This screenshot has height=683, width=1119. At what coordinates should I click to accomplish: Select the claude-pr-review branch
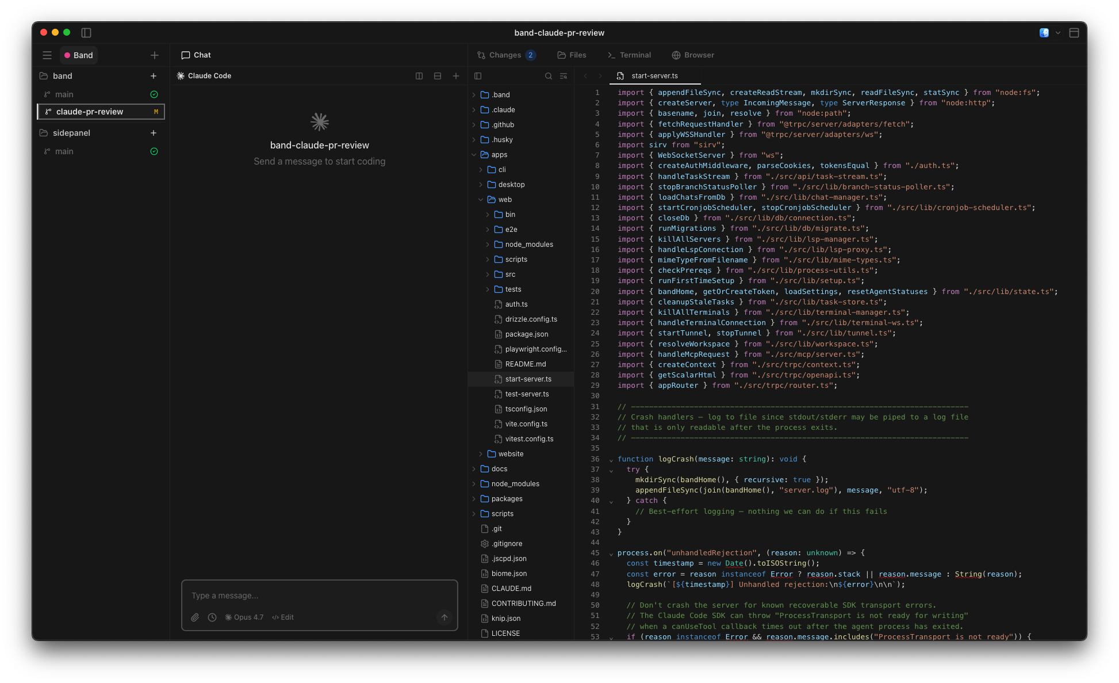(x=101, y=112)
